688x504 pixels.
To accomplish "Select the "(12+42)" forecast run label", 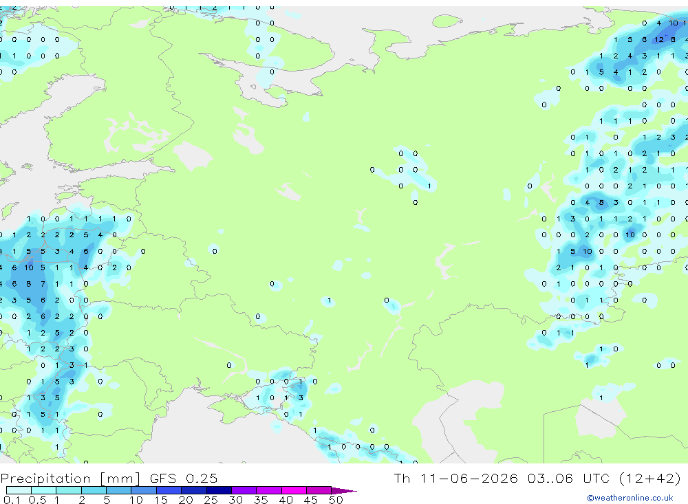I will pyautogui.click(x=650, y=478).
